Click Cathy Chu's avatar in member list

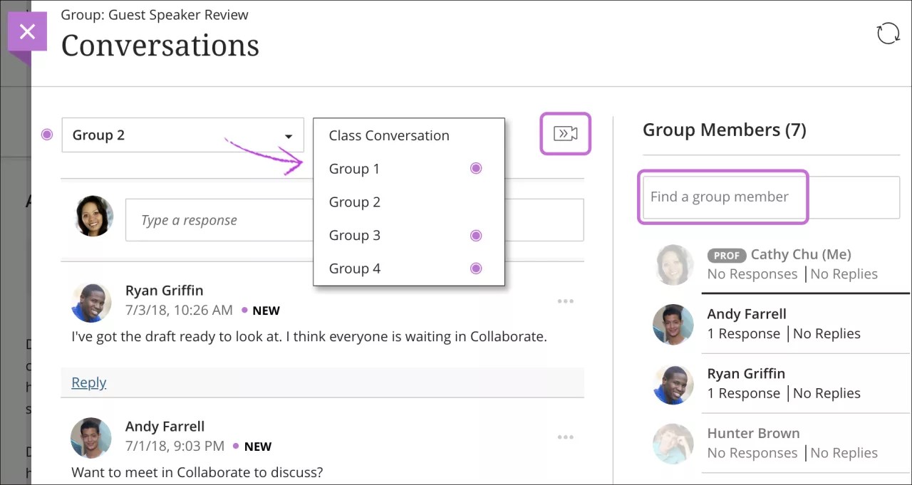[673, 264]
